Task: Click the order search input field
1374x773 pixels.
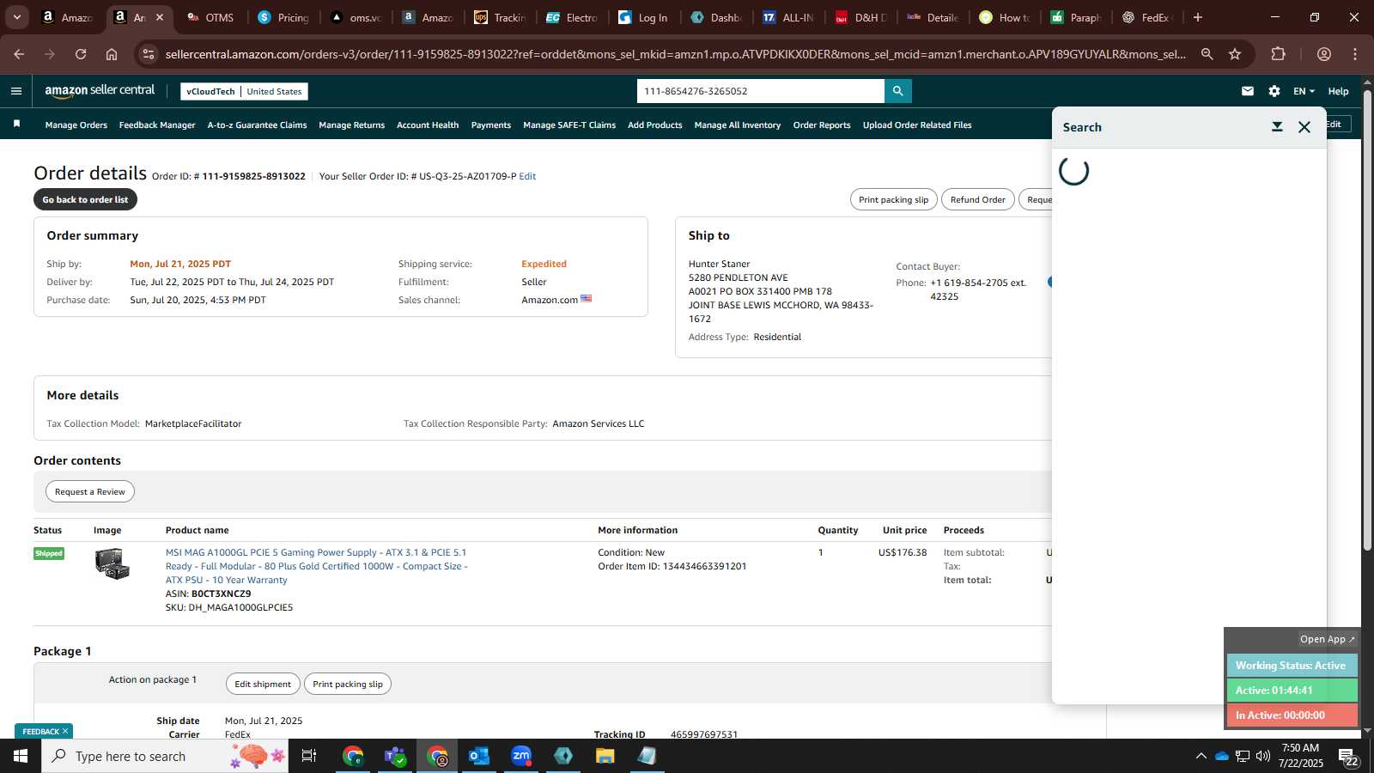Action: coord(761,91)
